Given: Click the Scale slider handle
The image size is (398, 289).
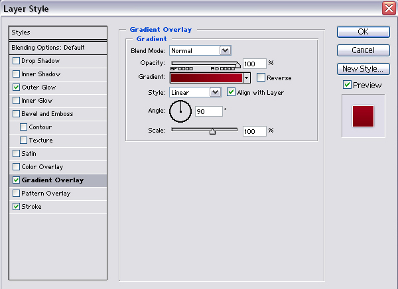Looking at the screenshot, I should (x=212, y=132).
